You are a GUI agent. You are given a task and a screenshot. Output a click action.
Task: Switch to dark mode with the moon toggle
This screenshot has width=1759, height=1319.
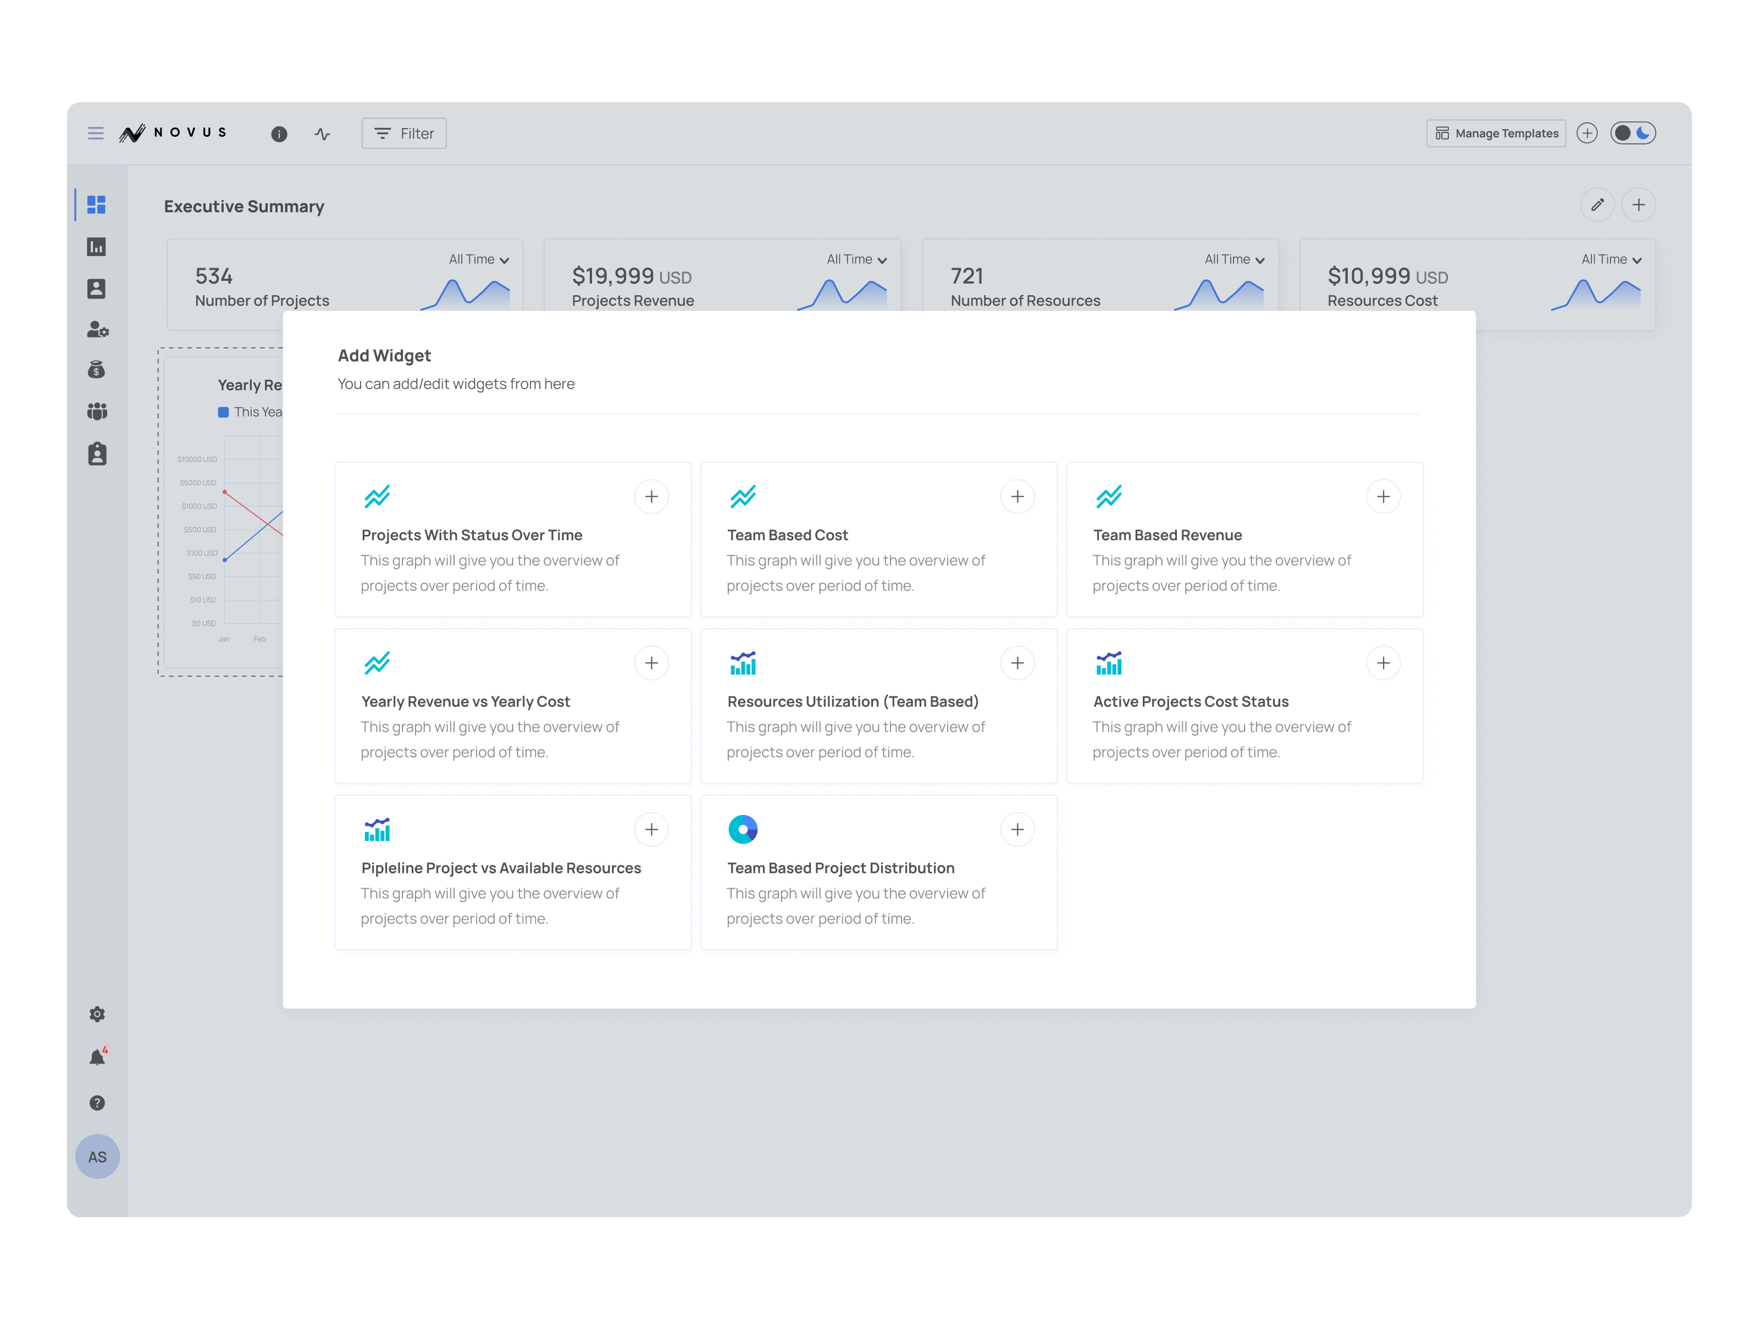(1643, 133)
